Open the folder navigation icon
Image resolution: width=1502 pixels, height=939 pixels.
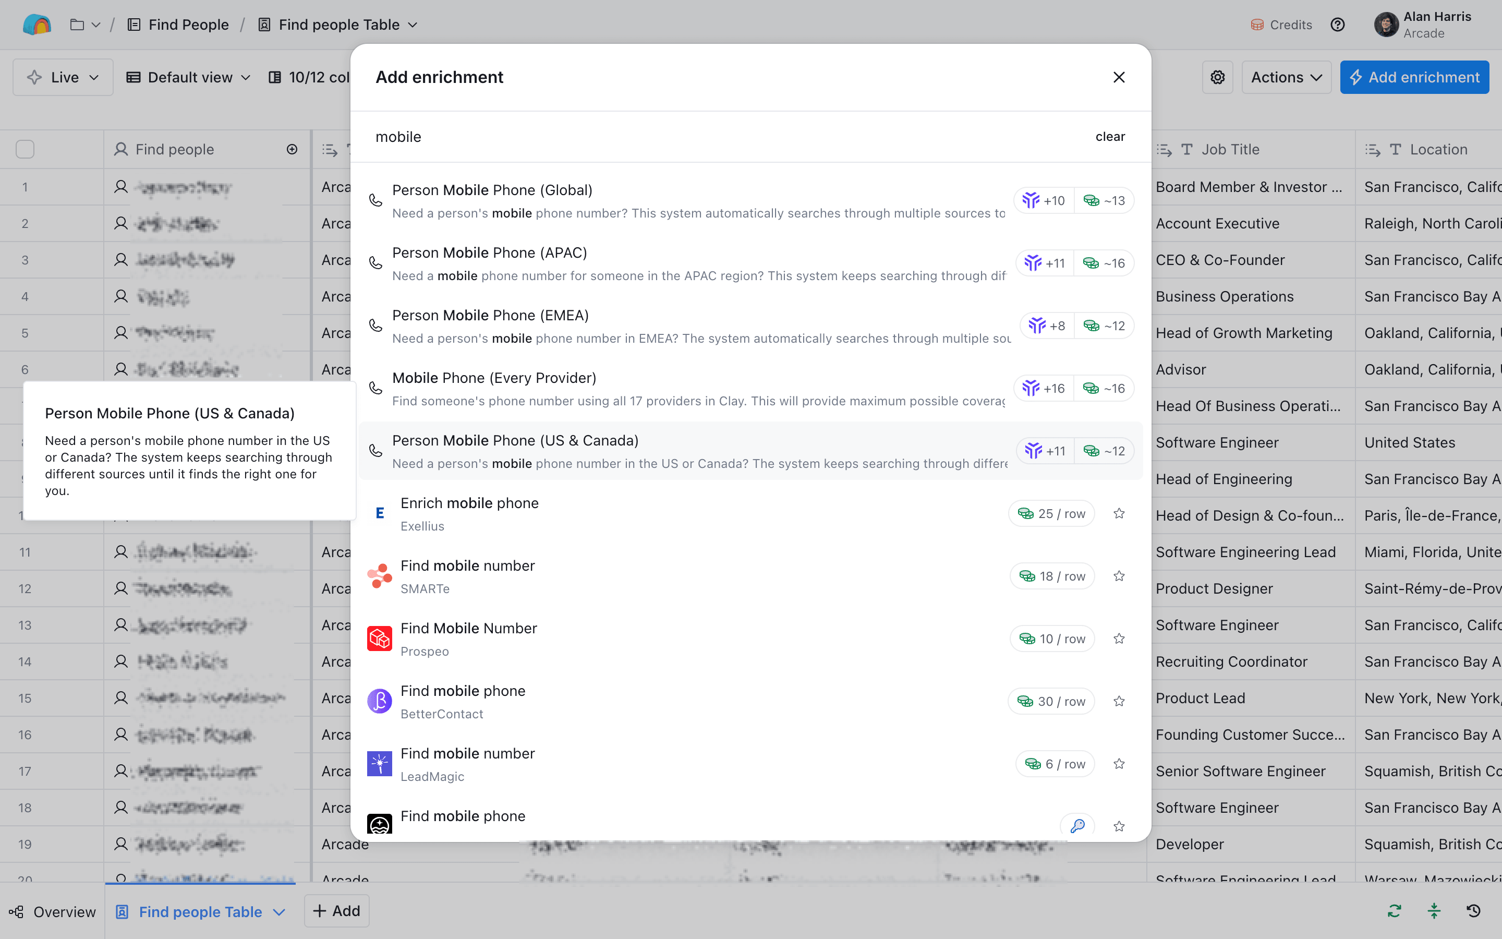pyautogui.click(x=77, y=25)
